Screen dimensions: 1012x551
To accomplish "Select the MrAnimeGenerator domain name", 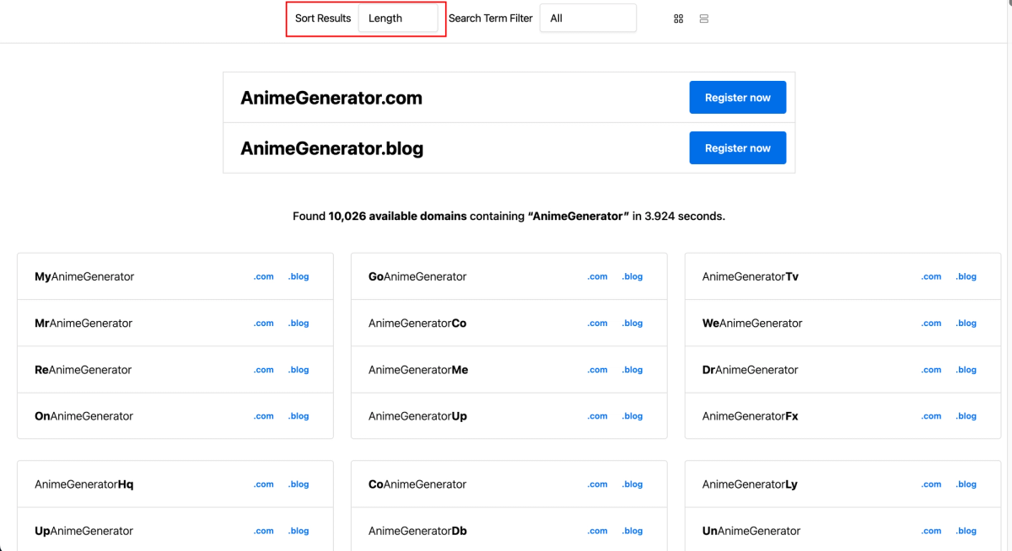I will coord(83,324).
